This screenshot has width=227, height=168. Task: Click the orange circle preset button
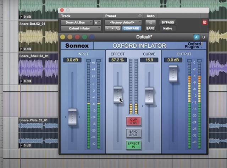[x=70, y=37]
